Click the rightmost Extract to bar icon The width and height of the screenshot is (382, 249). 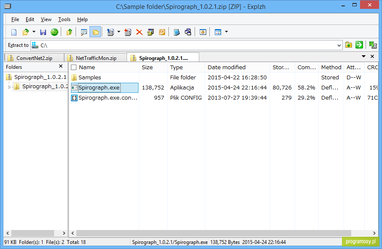(x=373, y=45)
